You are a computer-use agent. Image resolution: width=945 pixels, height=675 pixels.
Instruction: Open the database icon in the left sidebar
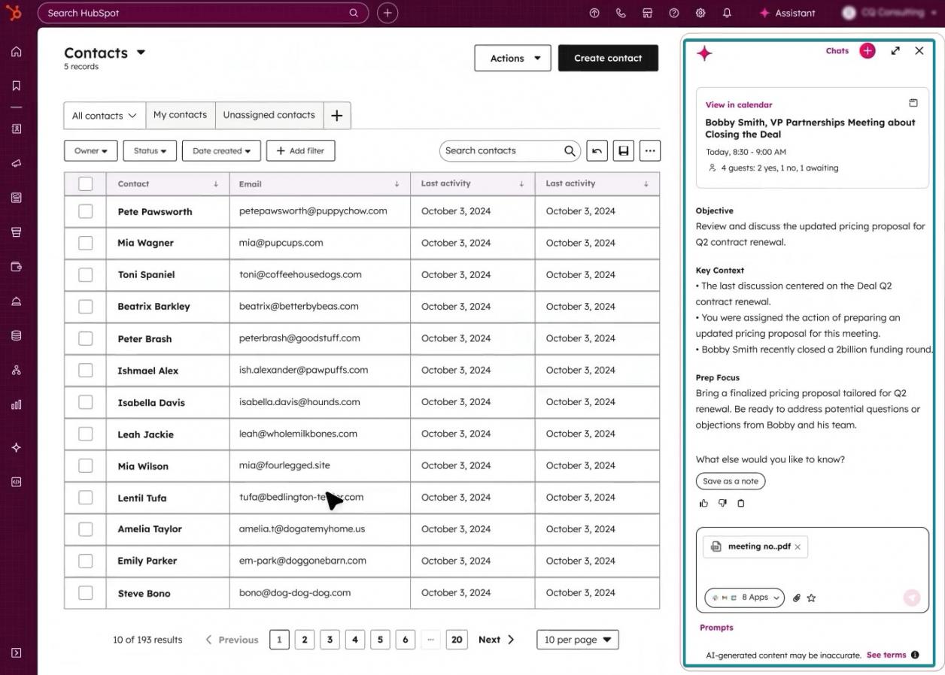(17, 335)
